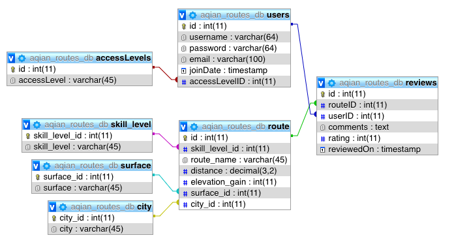The width and height of the screenshot is (454, 246).
Task: Collapse the users table with its V toggle
Action: (x=182, y=15)
